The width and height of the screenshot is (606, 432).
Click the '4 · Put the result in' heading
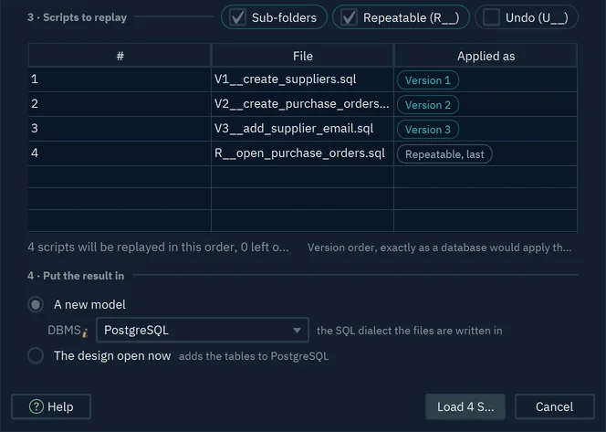(76, 276)
